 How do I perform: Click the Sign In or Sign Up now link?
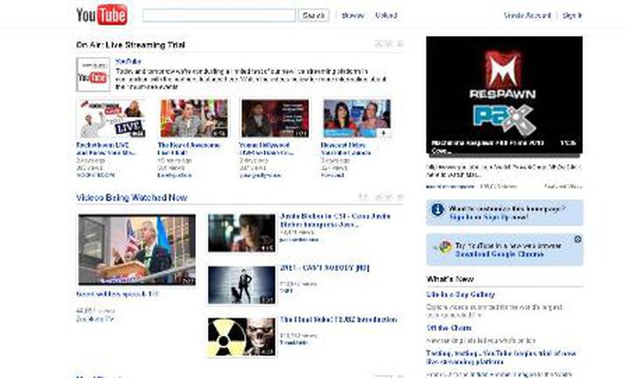tap(489, 218)
